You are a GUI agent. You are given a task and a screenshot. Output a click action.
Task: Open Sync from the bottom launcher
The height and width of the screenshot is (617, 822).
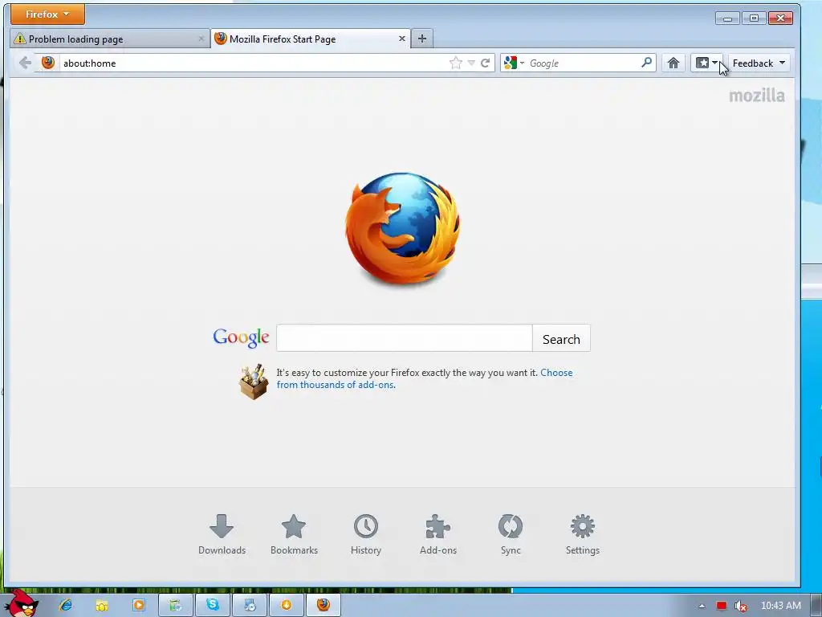click(511, 534)
